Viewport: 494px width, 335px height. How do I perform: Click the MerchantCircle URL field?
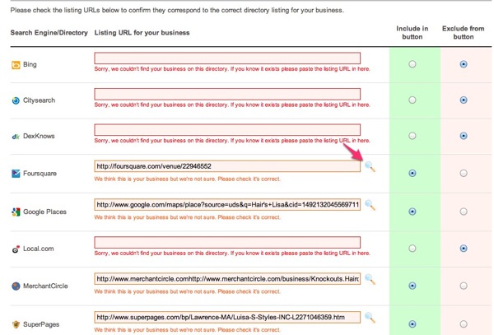click(227, 279)
